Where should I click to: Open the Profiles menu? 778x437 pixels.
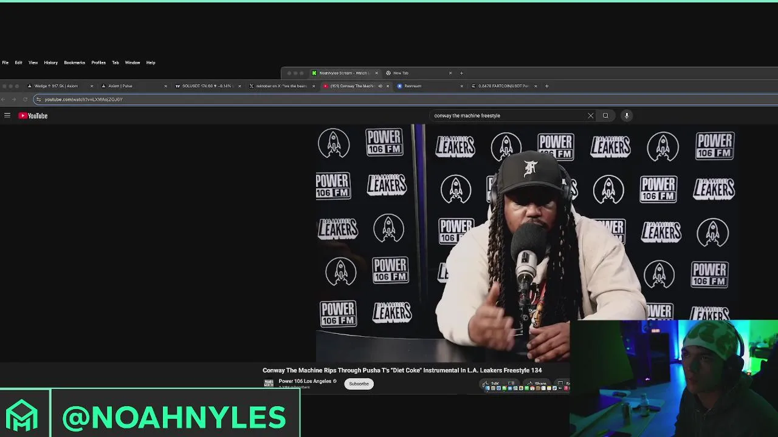pyautogui.click(x=98, y=63)
